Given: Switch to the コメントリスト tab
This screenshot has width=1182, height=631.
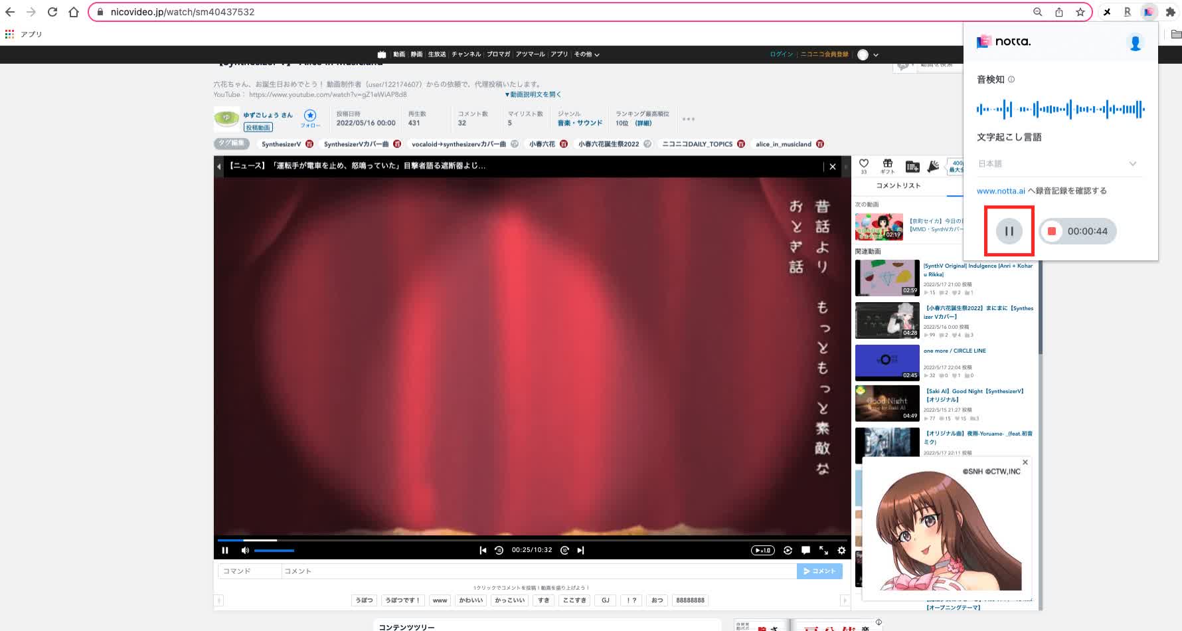Looking at the screenshot, I should 898,185.
